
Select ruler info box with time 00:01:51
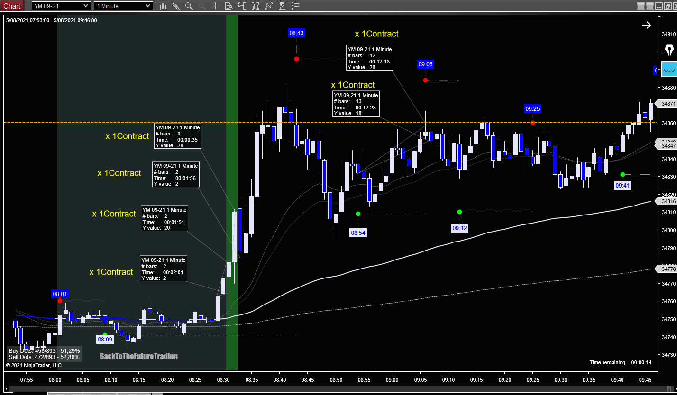coord(165,219)
